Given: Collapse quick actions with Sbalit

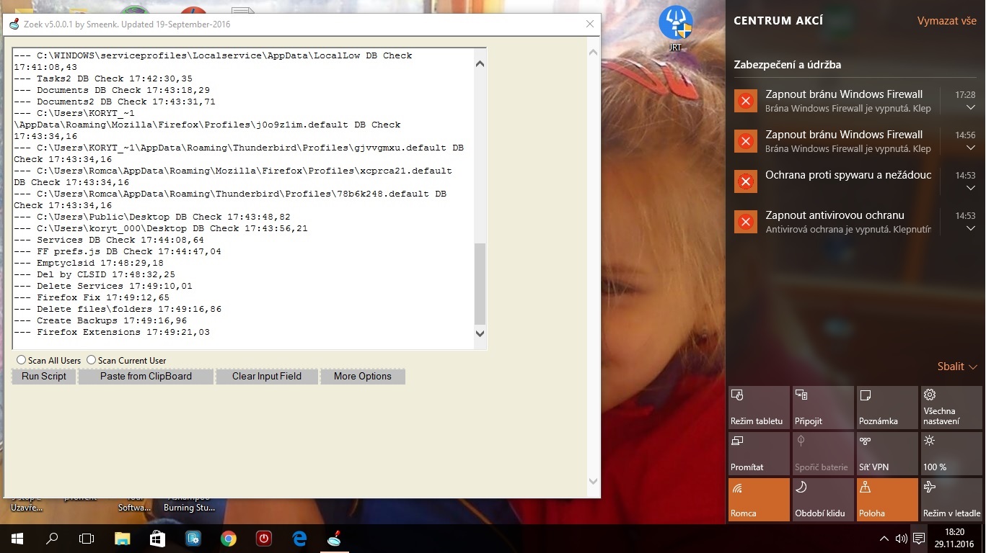Looking at the screenshot, I should click(x=957, y=367).
